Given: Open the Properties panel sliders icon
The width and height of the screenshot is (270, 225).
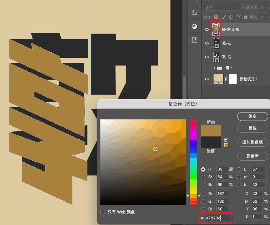Looking at the screenshot, I should (195, 13).
